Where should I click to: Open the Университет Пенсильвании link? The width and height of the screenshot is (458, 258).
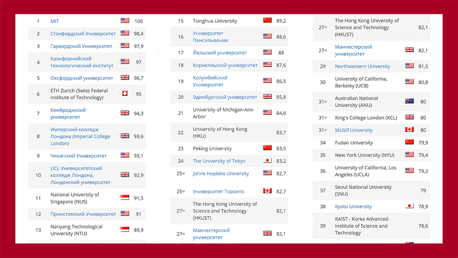pyautogui.click(x=210, y=37)
